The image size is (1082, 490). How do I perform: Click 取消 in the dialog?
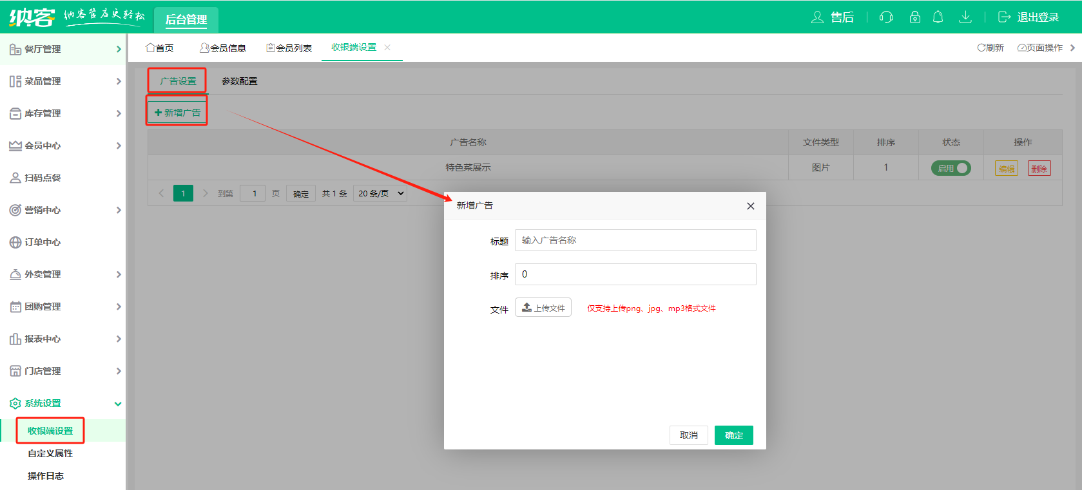click(x=689, y=435)
